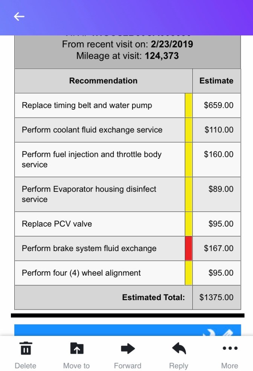Select the Estimate column header
This screenshot has width=253, height=371.
pyautogui.click(x=216, y=81)
